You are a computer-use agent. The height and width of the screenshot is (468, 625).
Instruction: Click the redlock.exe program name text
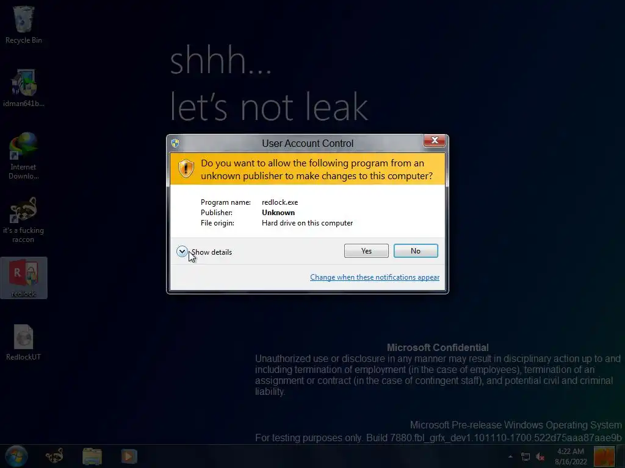tap(280, 202)
